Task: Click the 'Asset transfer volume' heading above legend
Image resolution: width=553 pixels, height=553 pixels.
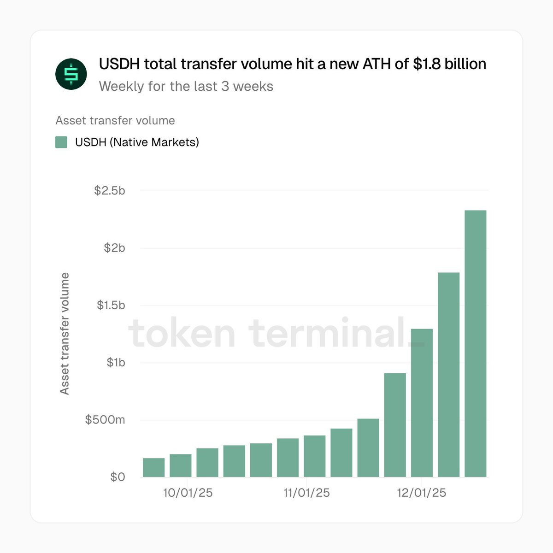Action: click(x=115, y=121)
